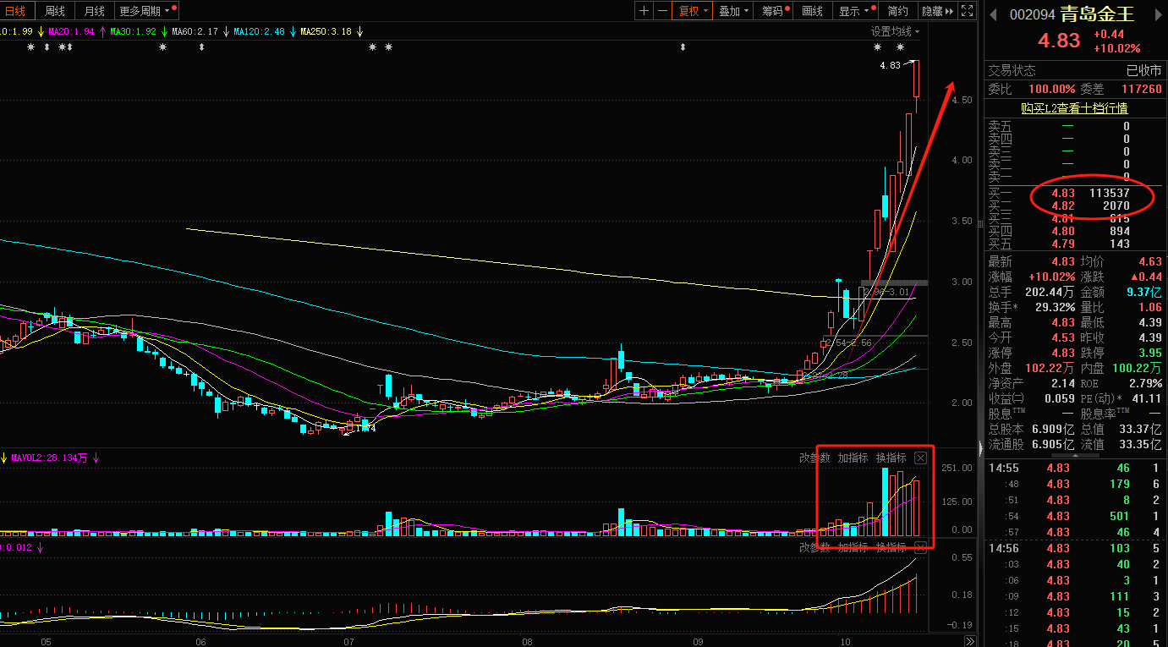
Task: Open the 复权 adjustment dropdown
Action: coord(692,11)
